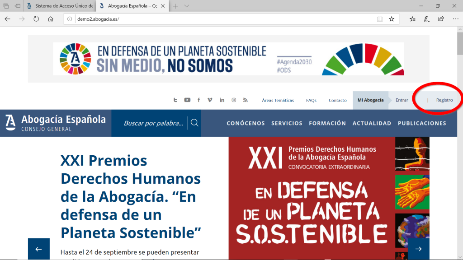Click the scrollbar up arrow
The width and height of the screenshot is (463, 260).
460,29
